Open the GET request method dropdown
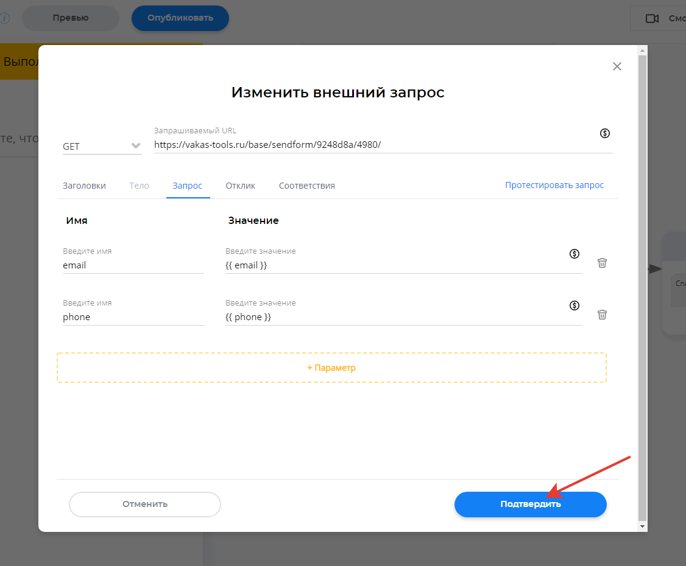The height and width of the screenshot is (566, 686). pyautogui.click(x=102, y=146)
